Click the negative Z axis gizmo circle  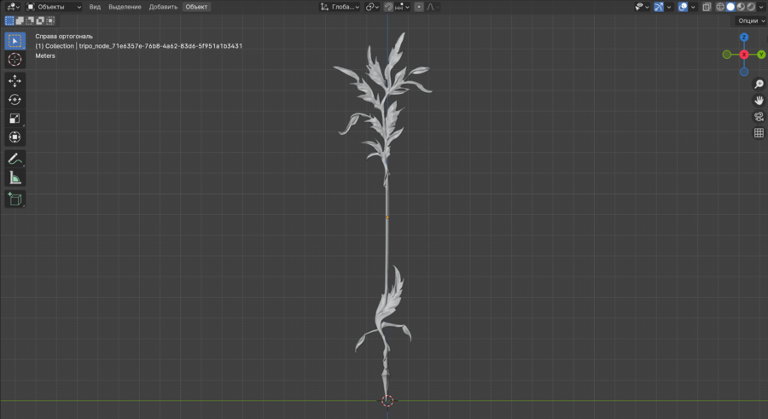pyautogui.click(x=744, y=72)
